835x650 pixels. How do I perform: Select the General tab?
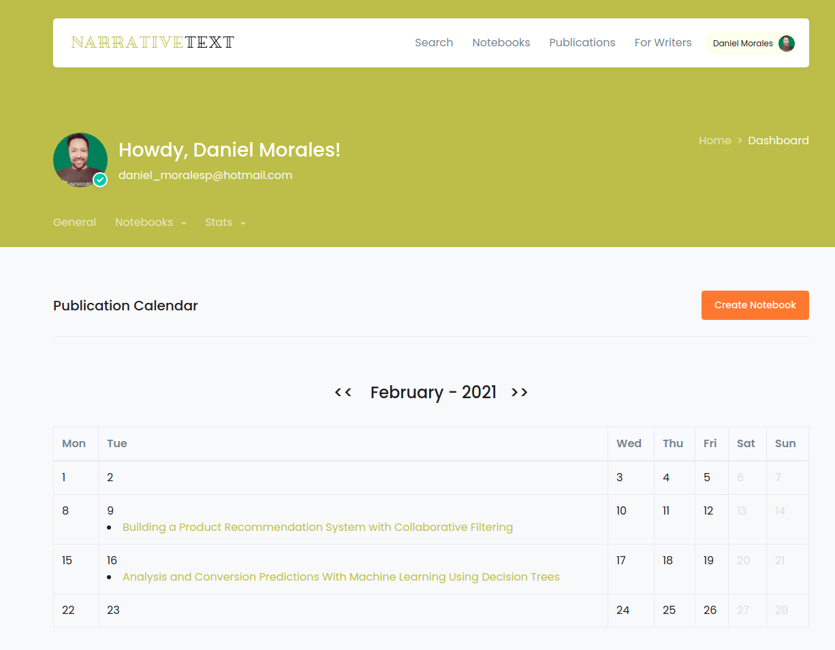click(x=74, y=222)
